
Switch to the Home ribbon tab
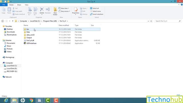click(x=11, y=5)
